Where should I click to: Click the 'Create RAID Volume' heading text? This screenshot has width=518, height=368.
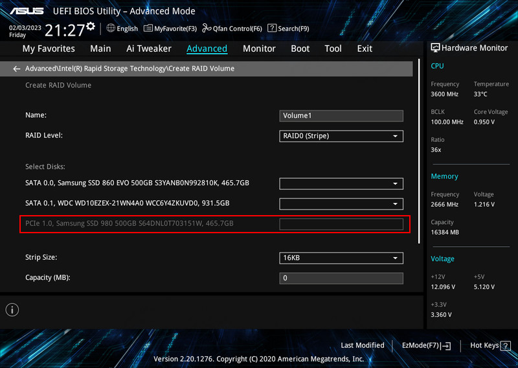click(58, 85)
